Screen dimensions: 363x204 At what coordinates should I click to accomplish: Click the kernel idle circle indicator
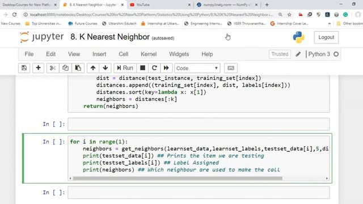[336, 54]
